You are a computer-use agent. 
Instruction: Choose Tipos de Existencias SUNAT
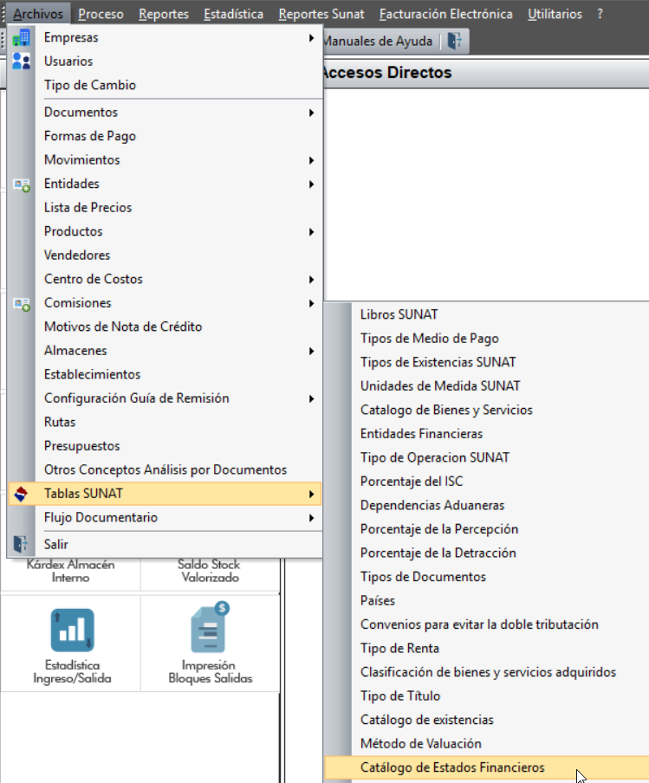[487, 362]
